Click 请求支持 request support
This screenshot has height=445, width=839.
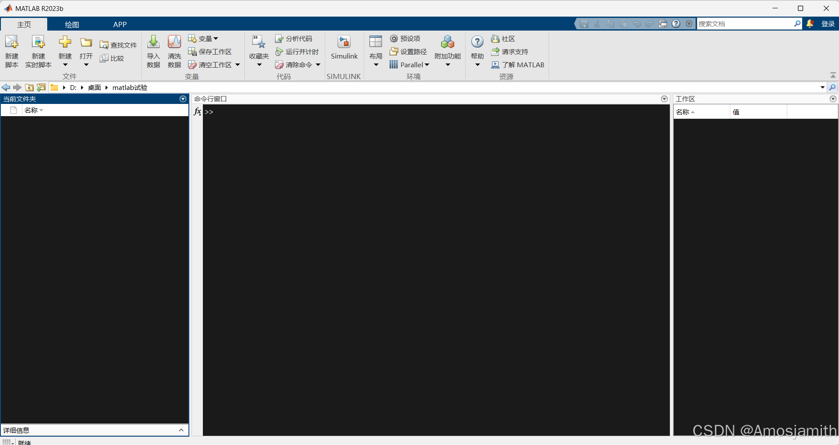(x=510, y=52)
